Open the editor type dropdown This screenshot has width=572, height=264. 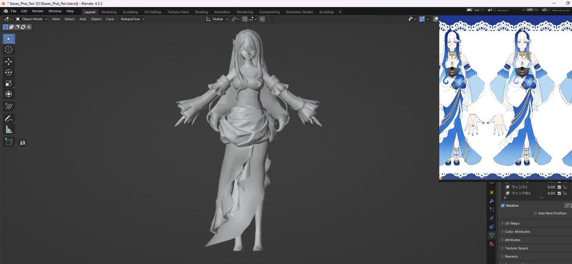pyautogui.click(x=7, y=19)
